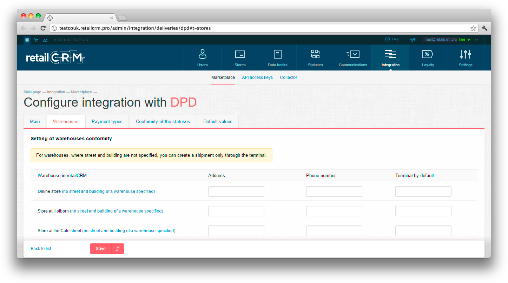Switch to Conformity of the statuses tab
Screen dimensions: 508x283
(x=163, y=122)
